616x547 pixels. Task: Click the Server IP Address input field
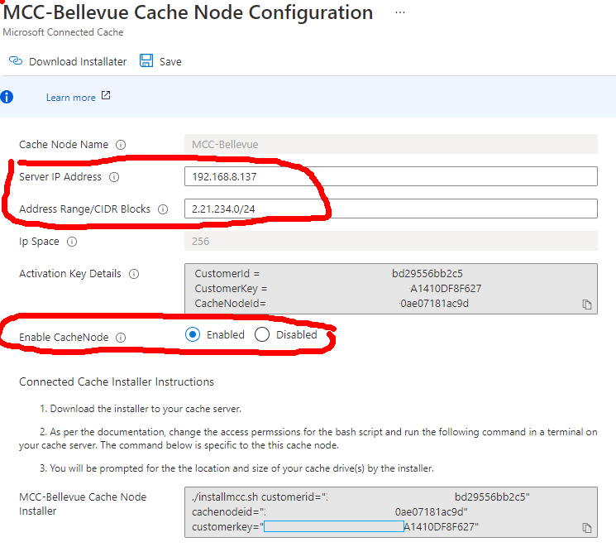click(x=390, y=176)
